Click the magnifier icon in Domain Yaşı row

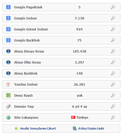coord(113,106)
